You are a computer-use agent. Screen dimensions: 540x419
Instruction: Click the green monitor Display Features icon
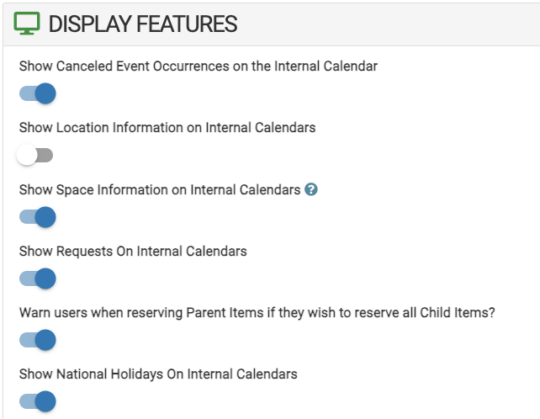[x=27, y=24]
